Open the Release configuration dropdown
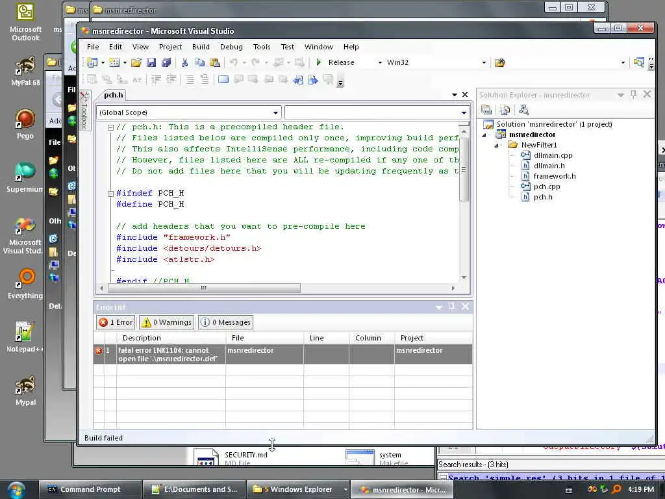The image size is (665, 499). [x=379, y=62]
